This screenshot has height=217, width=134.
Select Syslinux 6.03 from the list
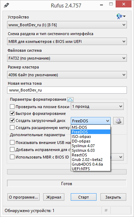coord(91,150)
